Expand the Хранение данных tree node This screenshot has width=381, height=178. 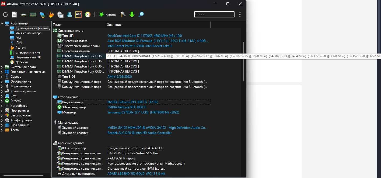pyautogui.click(x=2, y=91)
